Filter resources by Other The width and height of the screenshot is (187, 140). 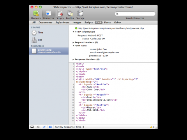click(118, 23)
